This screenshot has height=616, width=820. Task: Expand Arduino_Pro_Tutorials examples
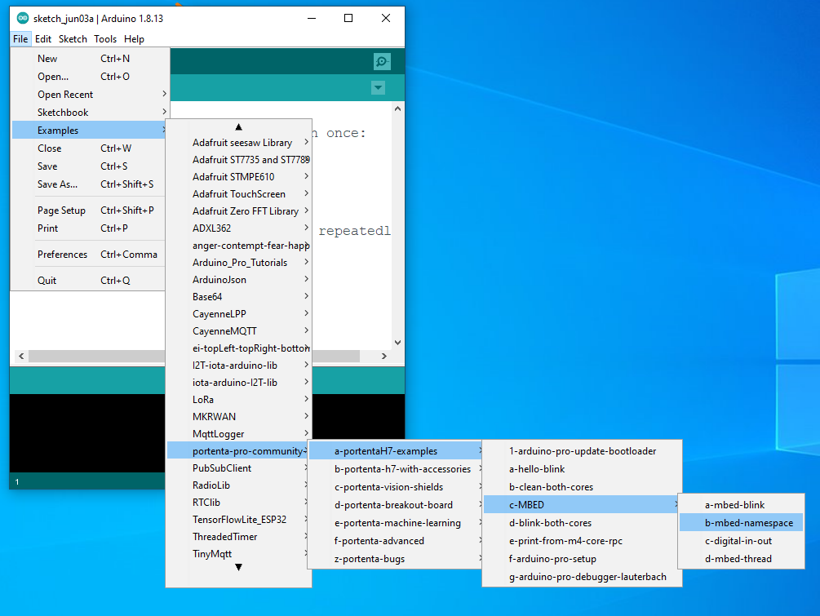pos(238,263)
